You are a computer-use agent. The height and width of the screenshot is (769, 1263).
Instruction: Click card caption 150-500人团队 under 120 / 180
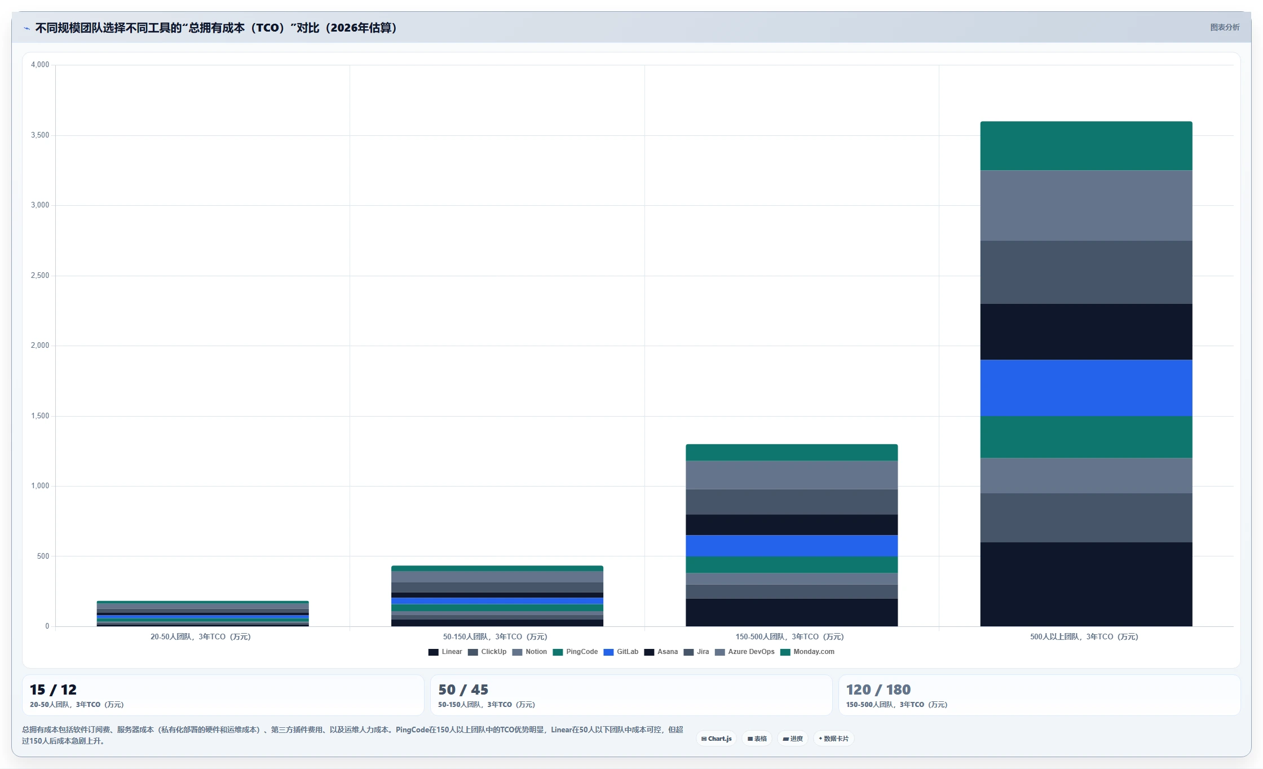897,705
